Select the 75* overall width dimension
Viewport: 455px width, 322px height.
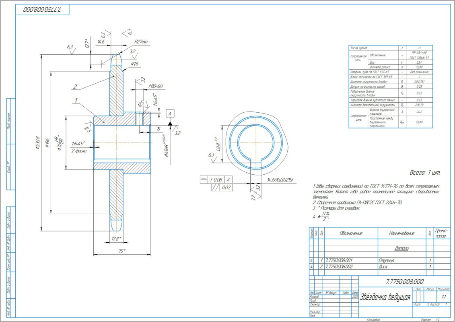click(x=122, y=251)
